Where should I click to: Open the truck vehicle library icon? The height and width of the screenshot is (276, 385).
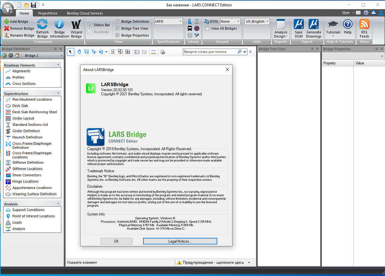click(190, 28)
